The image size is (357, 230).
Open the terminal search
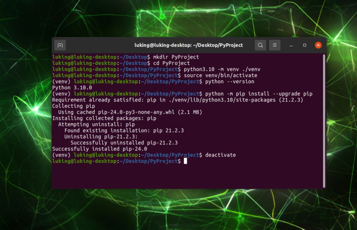[260, 45]
